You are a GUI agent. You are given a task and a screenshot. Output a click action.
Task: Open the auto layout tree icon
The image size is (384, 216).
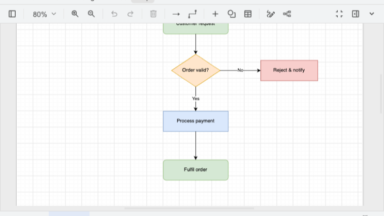tap(287, 14)
